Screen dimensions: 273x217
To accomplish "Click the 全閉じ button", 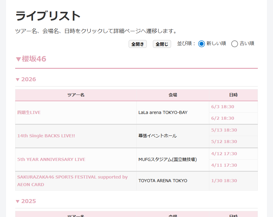I will [162, 44].
